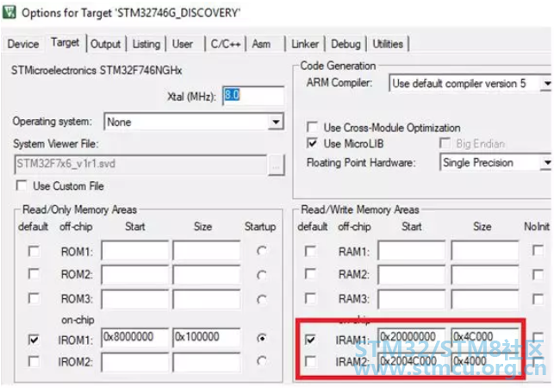
Task: Click the RAM3 Size field
Action: pyautogui.click(x=485, y=299)
